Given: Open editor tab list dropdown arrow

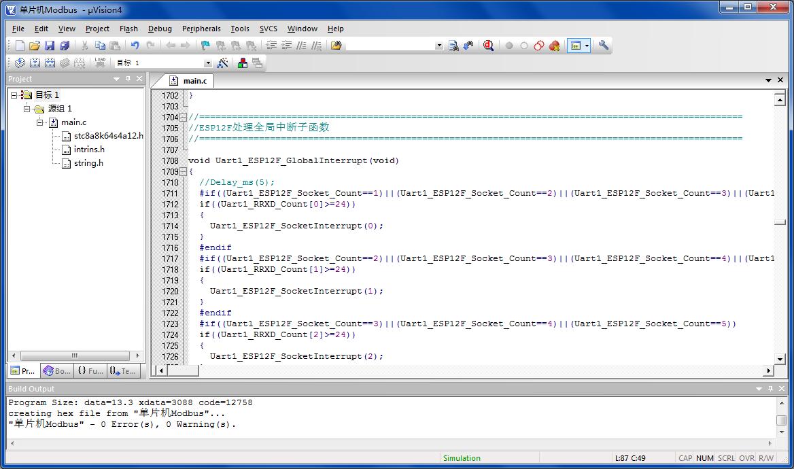Looking at the screenshot, I should [768, 80].
